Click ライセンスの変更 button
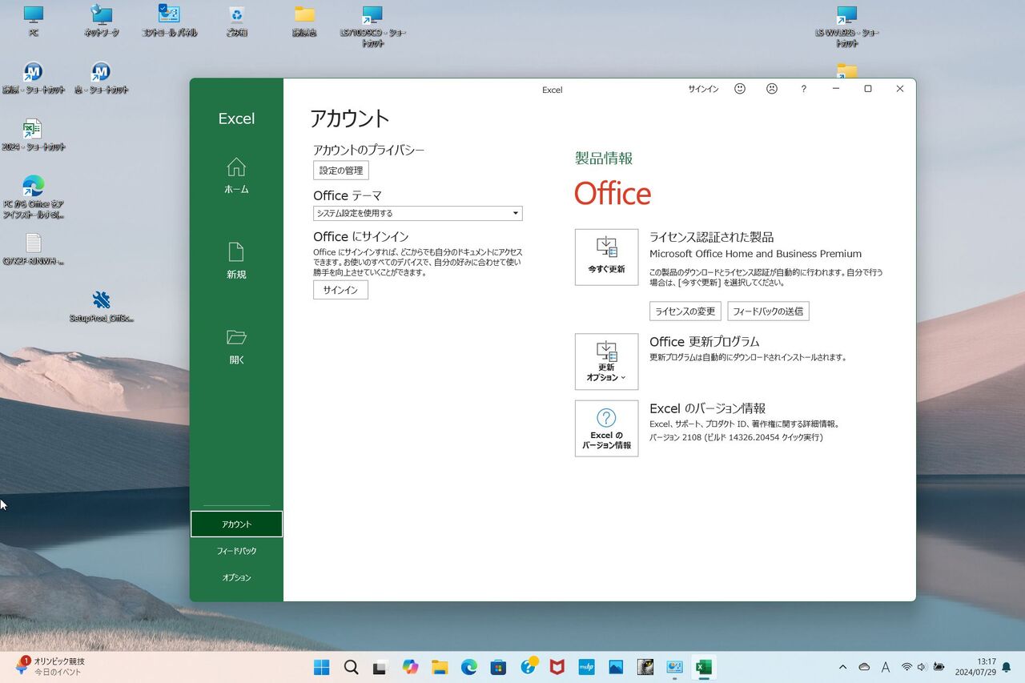Screen dimensions: 1025x683 click(685, 311)
